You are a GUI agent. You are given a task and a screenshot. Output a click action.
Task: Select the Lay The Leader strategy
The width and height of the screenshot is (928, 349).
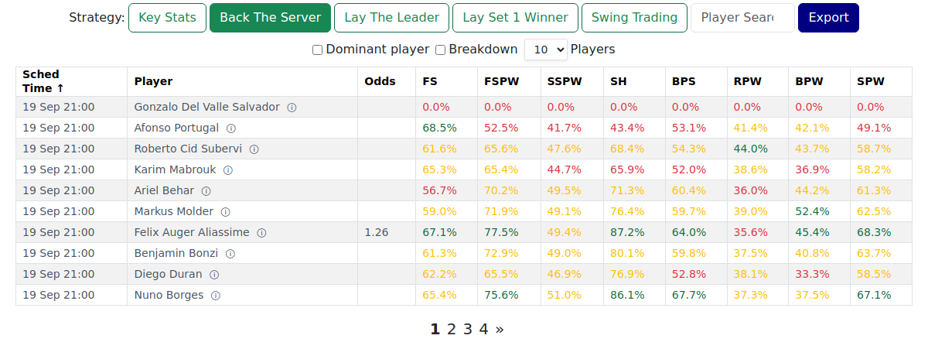pos(391,17)
